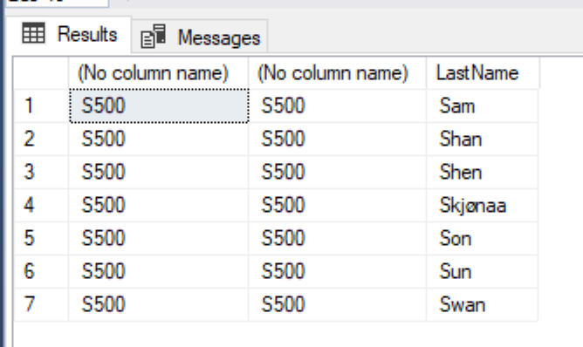Click first-column S500 in Shan row
The width and height of the screenshot is (583, 347).
click(x=159, y=139)
